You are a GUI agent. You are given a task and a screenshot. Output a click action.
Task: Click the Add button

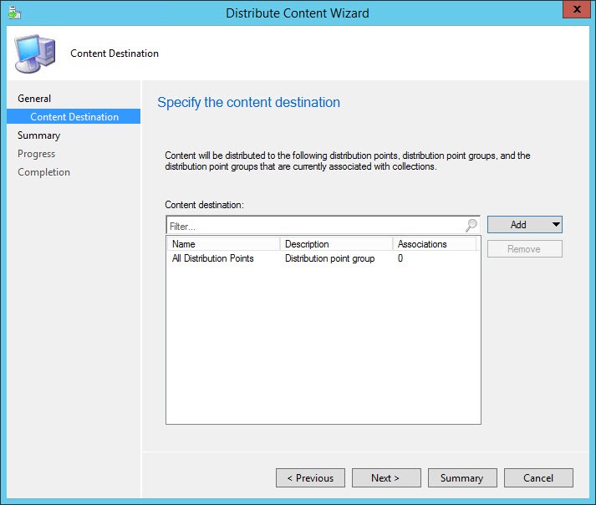pyautogui.click(x=517, y=224)
